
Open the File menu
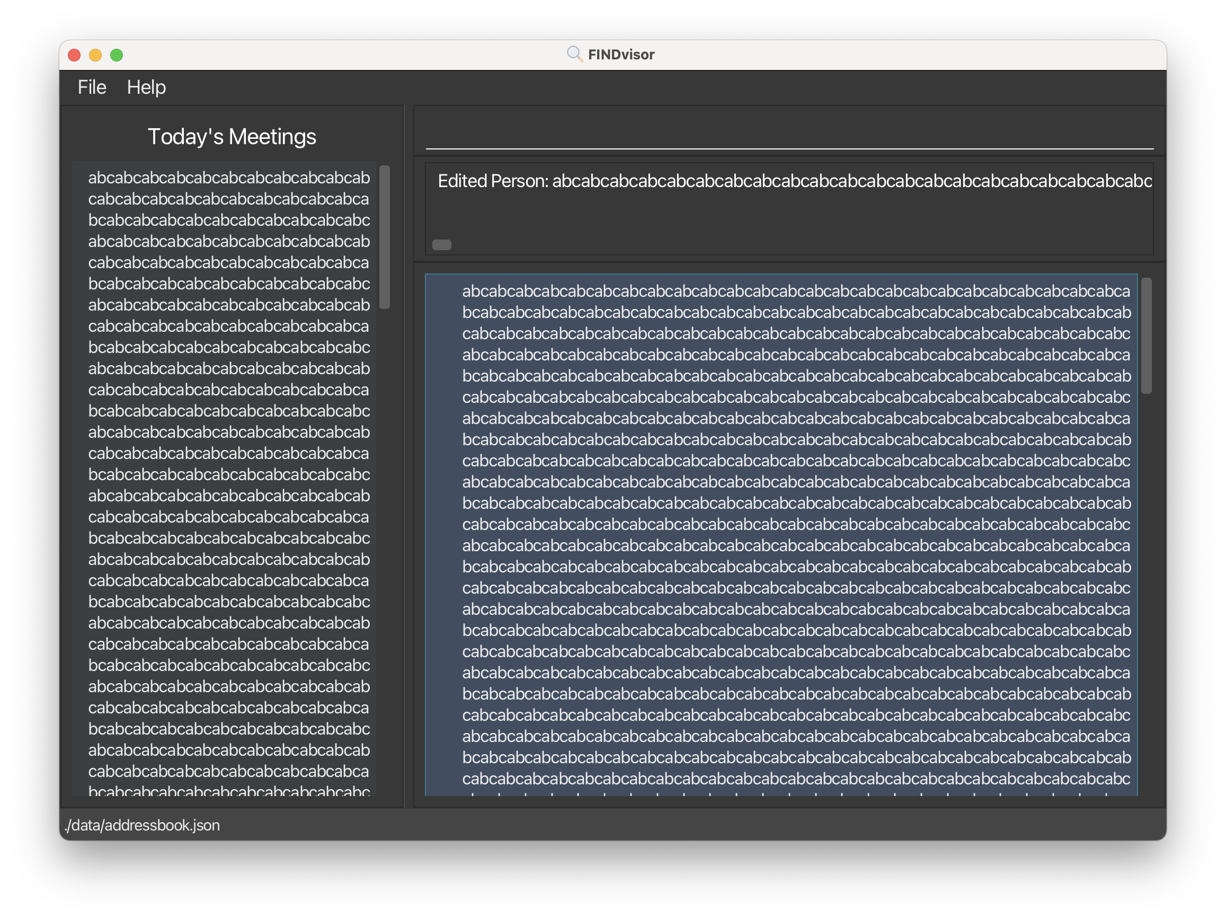[92, 87]
